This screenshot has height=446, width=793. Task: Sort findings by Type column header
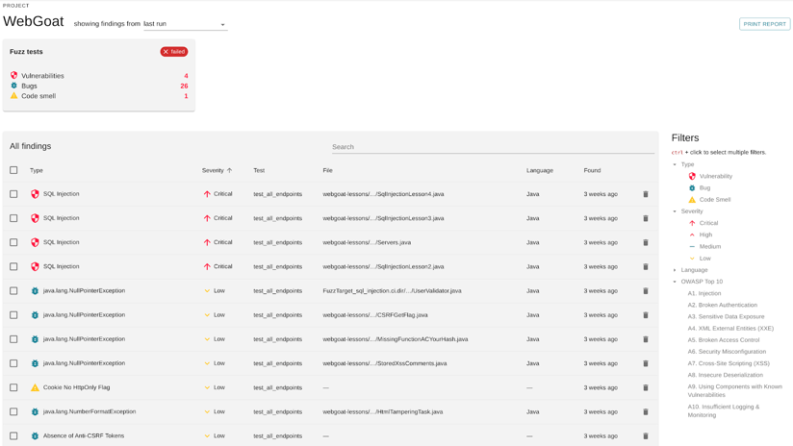pyautogui.click(x=37, y=170)
